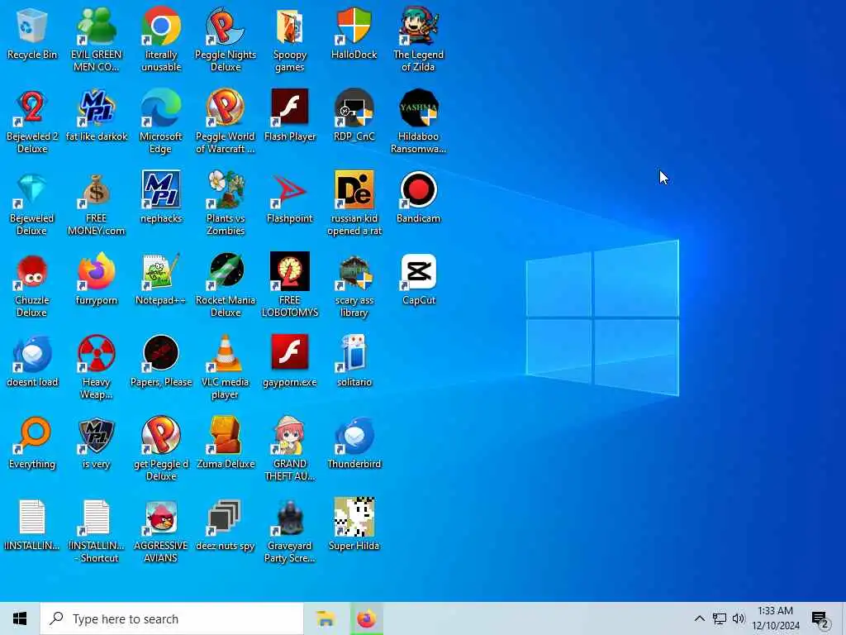
Task: Click 'russian kid opened a rat' icon
Action: [354, 203]
